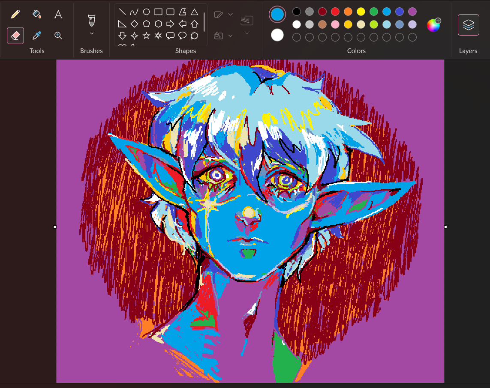This screenshot has width=490, height=388.
Task: Select the Pencil tool
Action: (15, 15)
